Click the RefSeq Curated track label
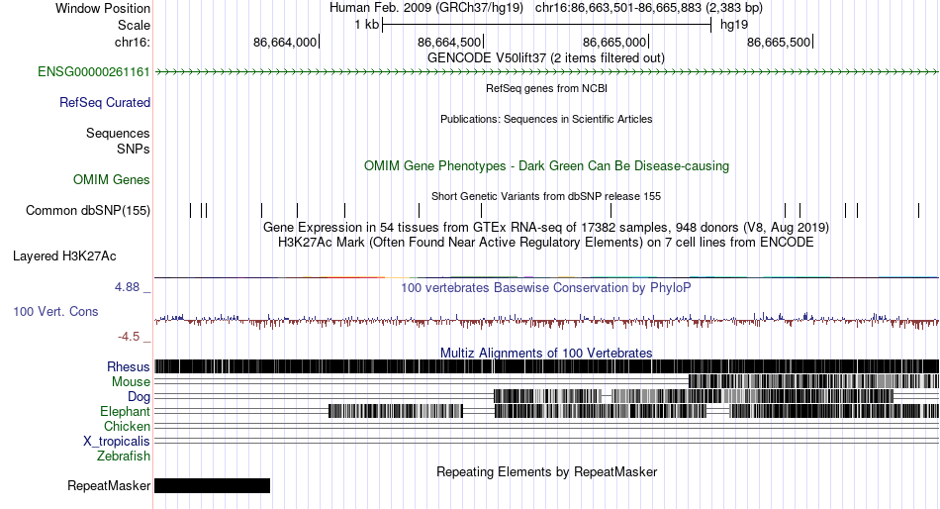Screen dimensions: 940x509 [105, 103]
